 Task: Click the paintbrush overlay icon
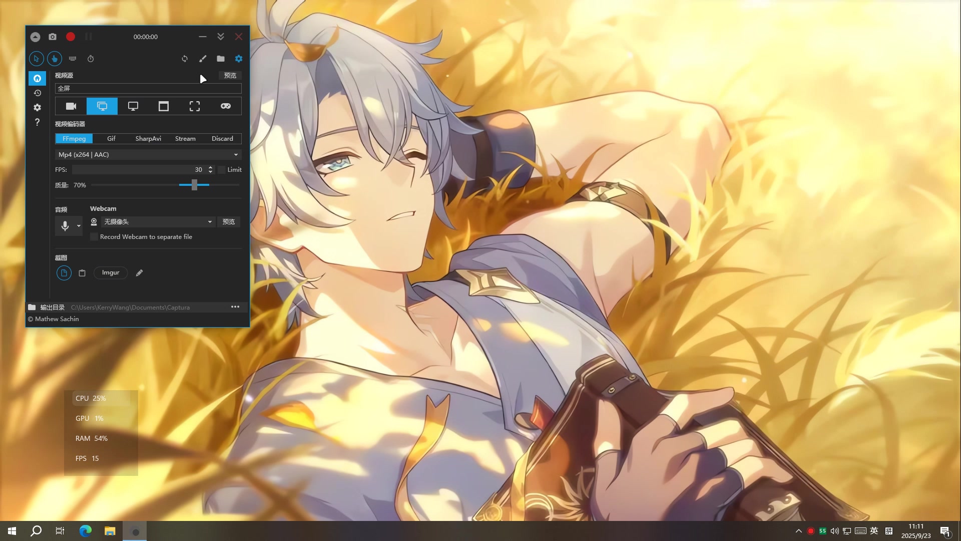203,59
